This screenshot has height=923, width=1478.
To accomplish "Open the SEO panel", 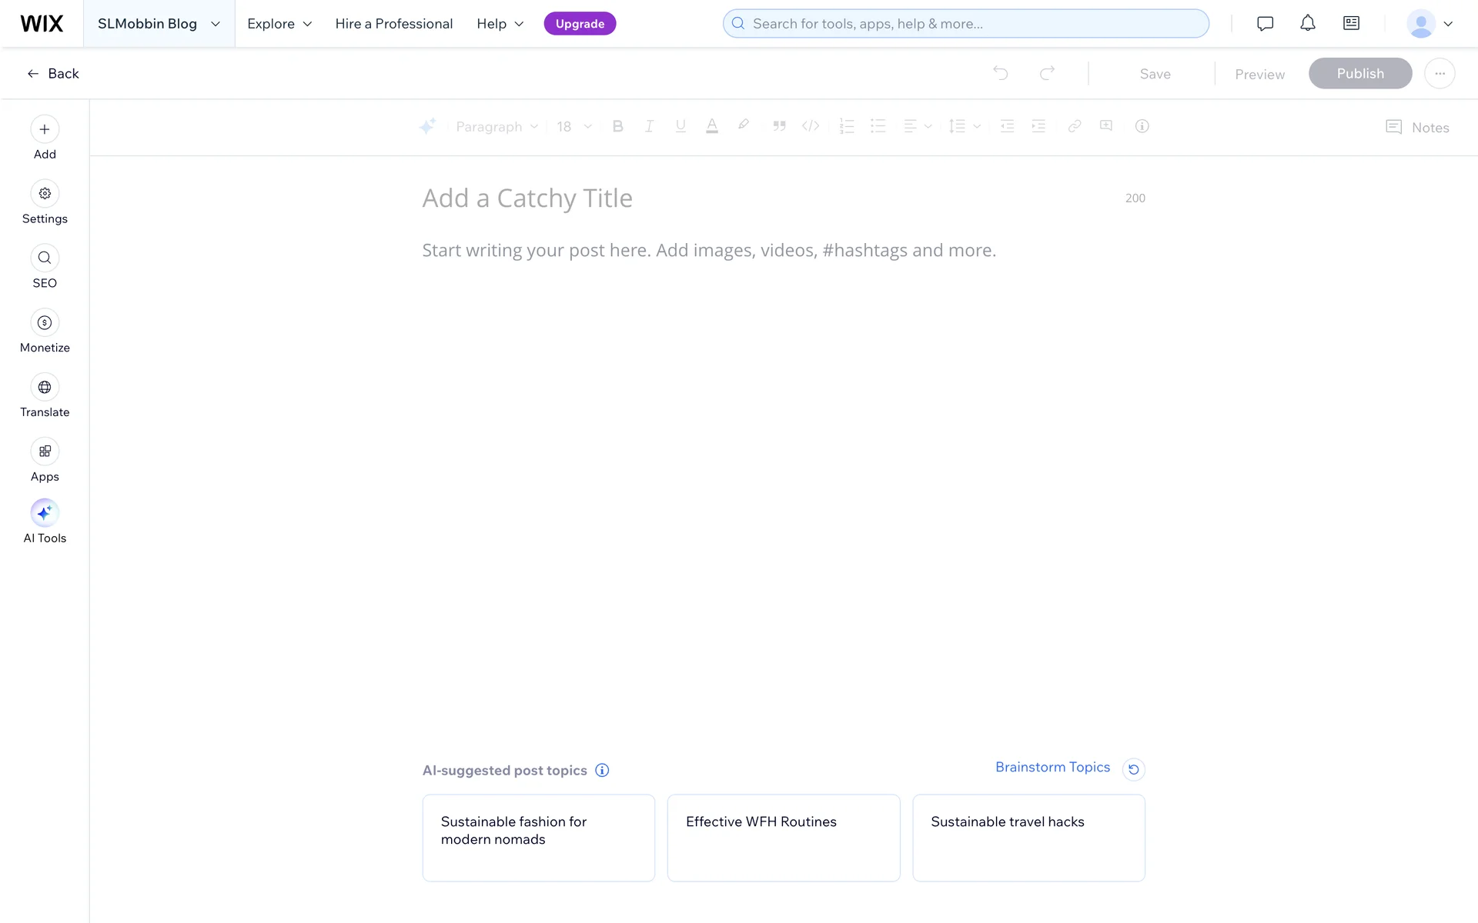I will pos(45,258).
